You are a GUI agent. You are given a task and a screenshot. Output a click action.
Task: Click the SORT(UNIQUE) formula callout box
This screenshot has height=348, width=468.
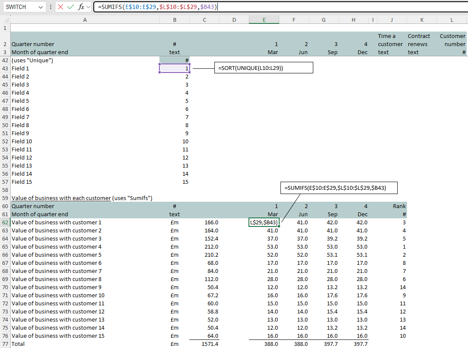pyautogui.click(x=264, y=68)
